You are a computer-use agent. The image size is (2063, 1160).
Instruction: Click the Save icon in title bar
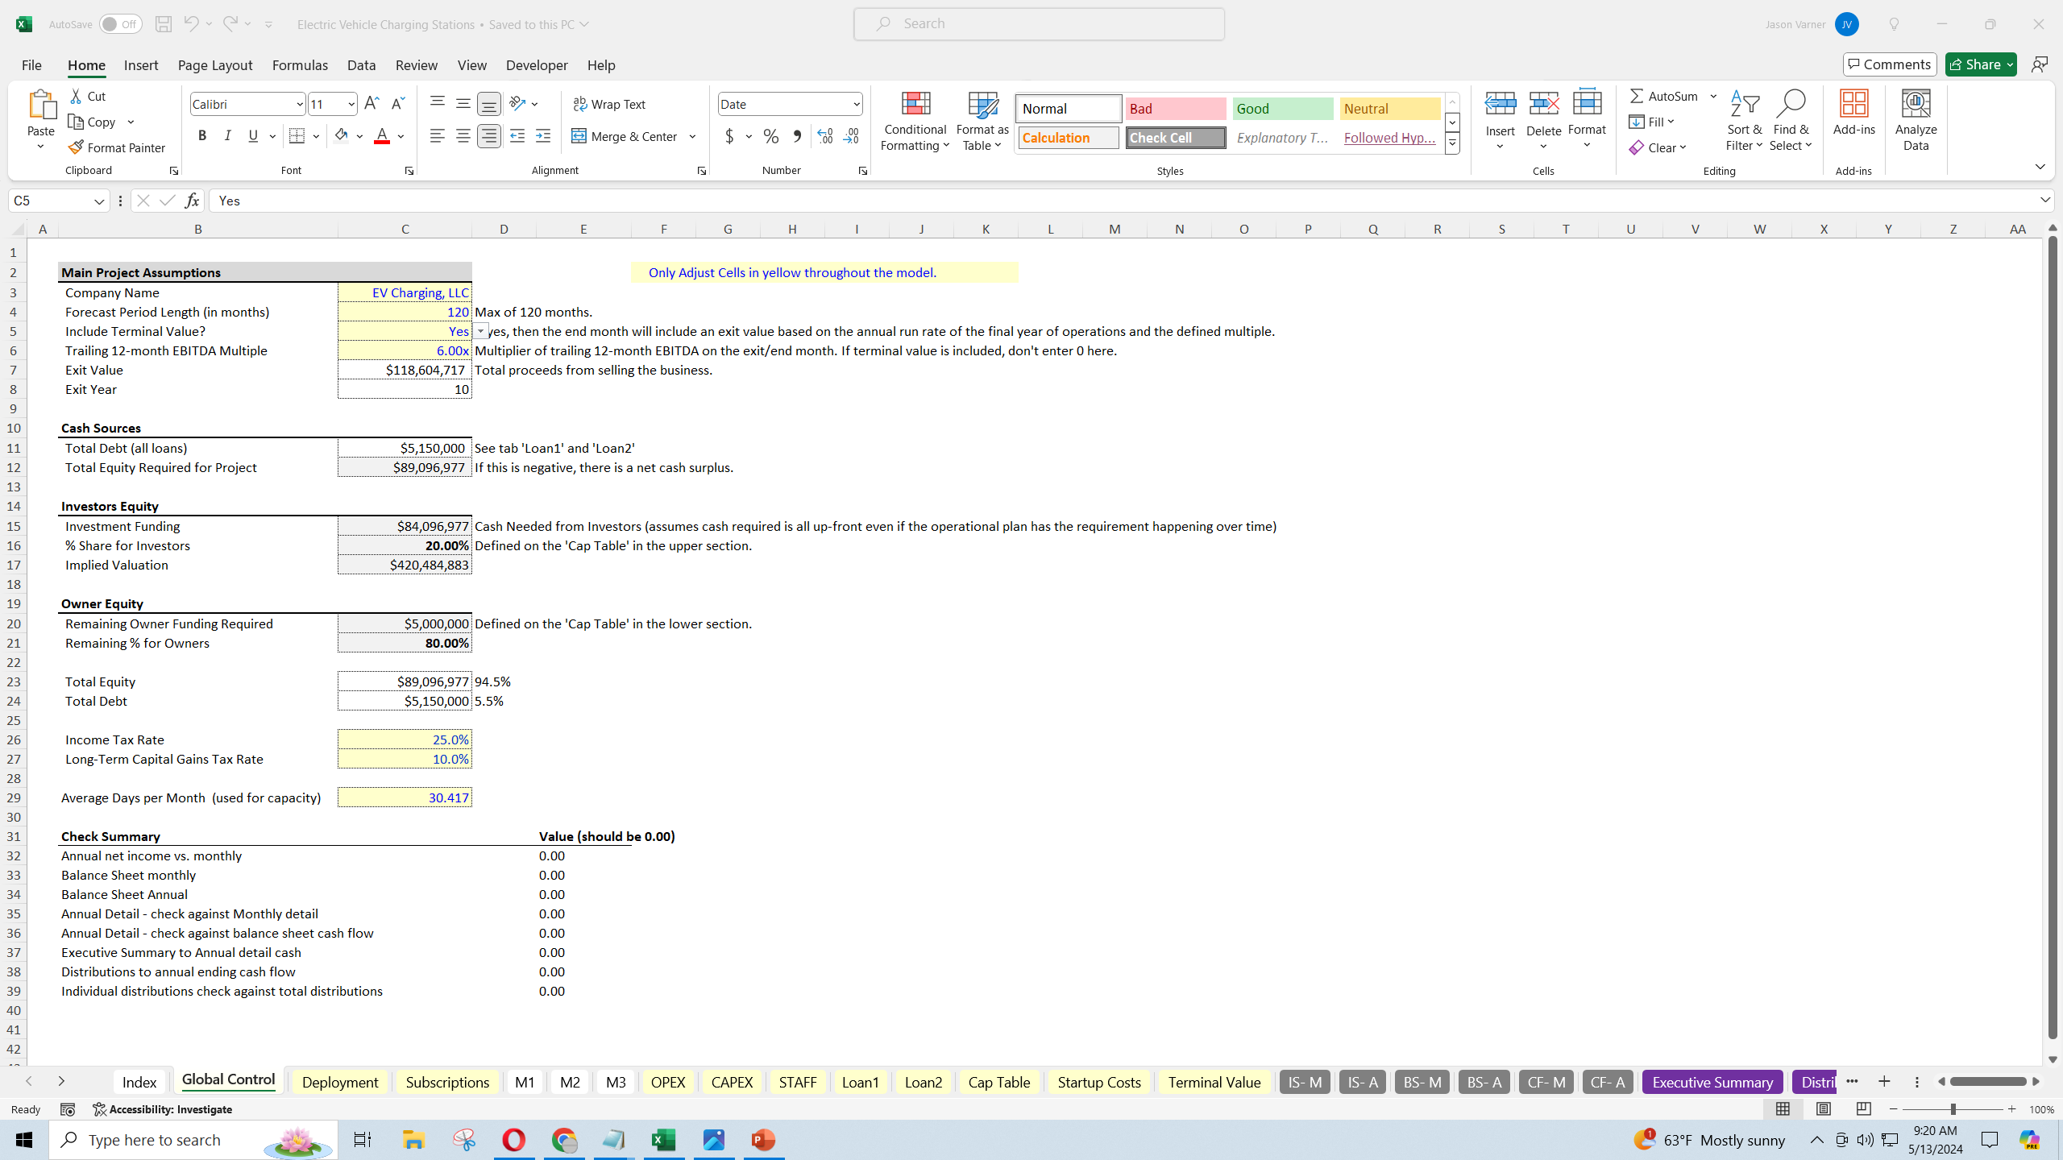pos(163,24)
